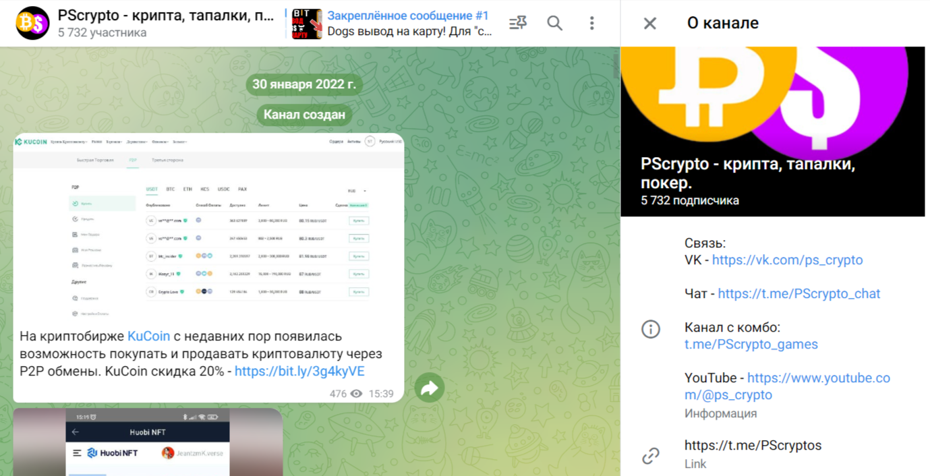Image resolution: width=930 pixels, height=476 pixels.
Task: Click the pinned message #1 title
Action: [408, 16]
